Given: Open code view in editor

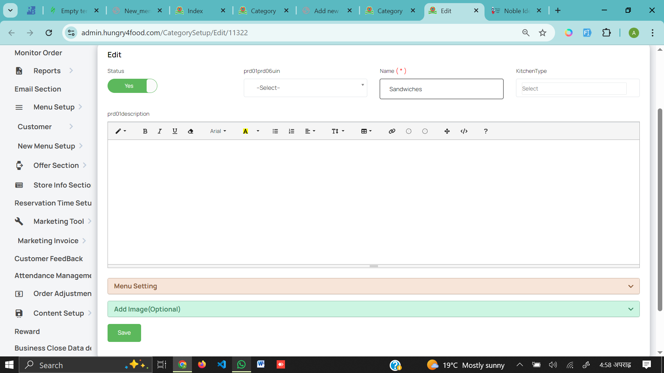Looking at the screenshot, I should click(x=464, y=131).
